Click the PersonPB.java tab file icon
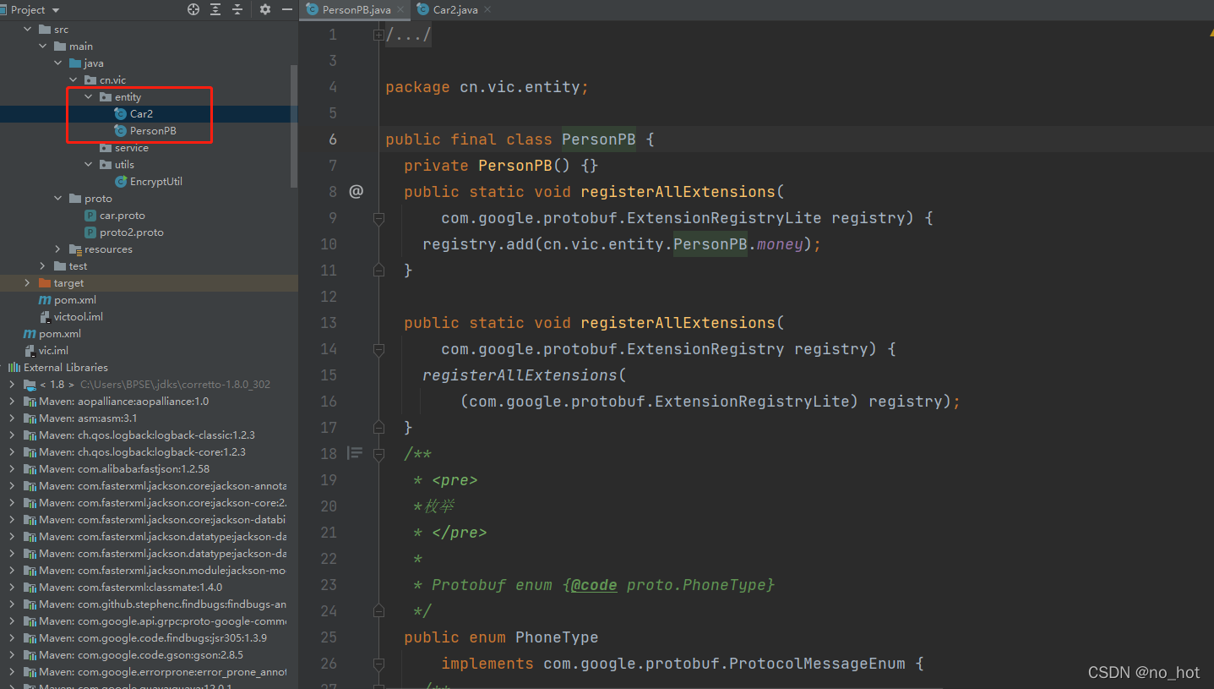1214x689 pixels. pyautogui.click(x=313, y=10)
